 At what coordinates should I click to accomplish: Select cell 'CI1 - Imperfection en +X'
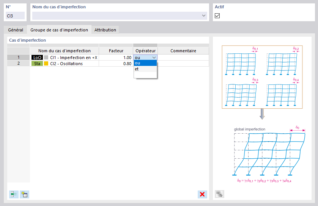(64, 58)
